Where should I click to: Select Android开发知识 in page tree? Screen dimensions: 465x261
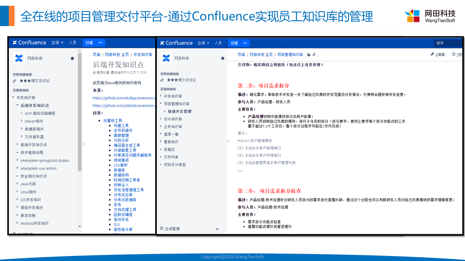[x=35, y=223]
